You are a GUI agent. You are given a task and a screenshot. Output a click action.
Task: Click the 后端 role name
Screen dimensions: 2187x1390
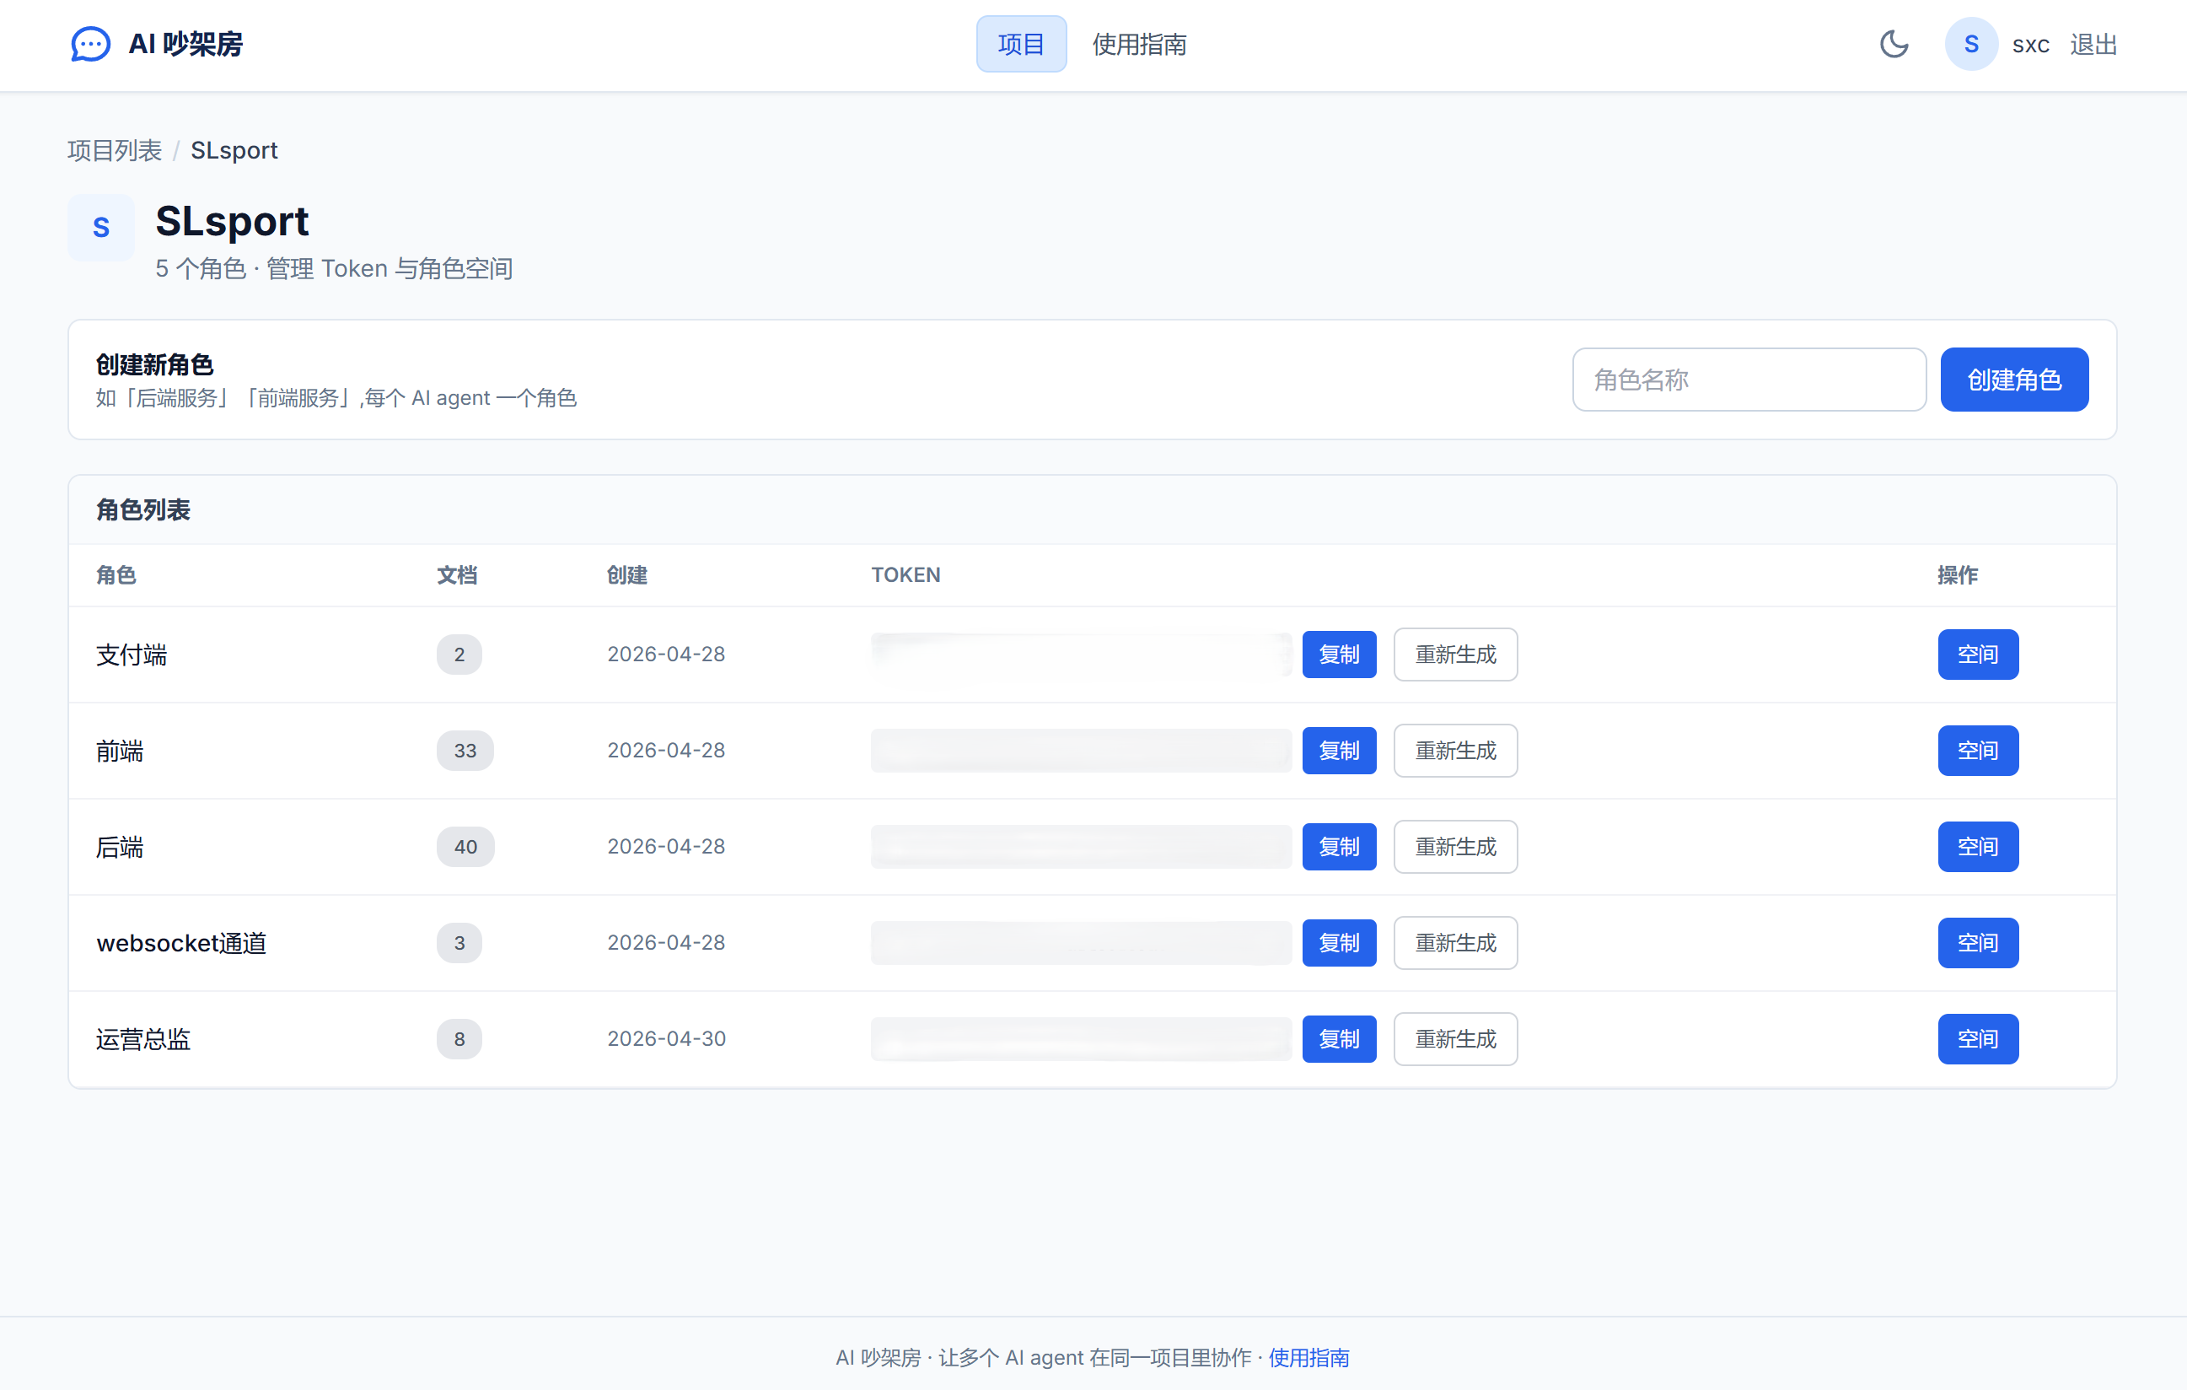[x=120, y=848]
